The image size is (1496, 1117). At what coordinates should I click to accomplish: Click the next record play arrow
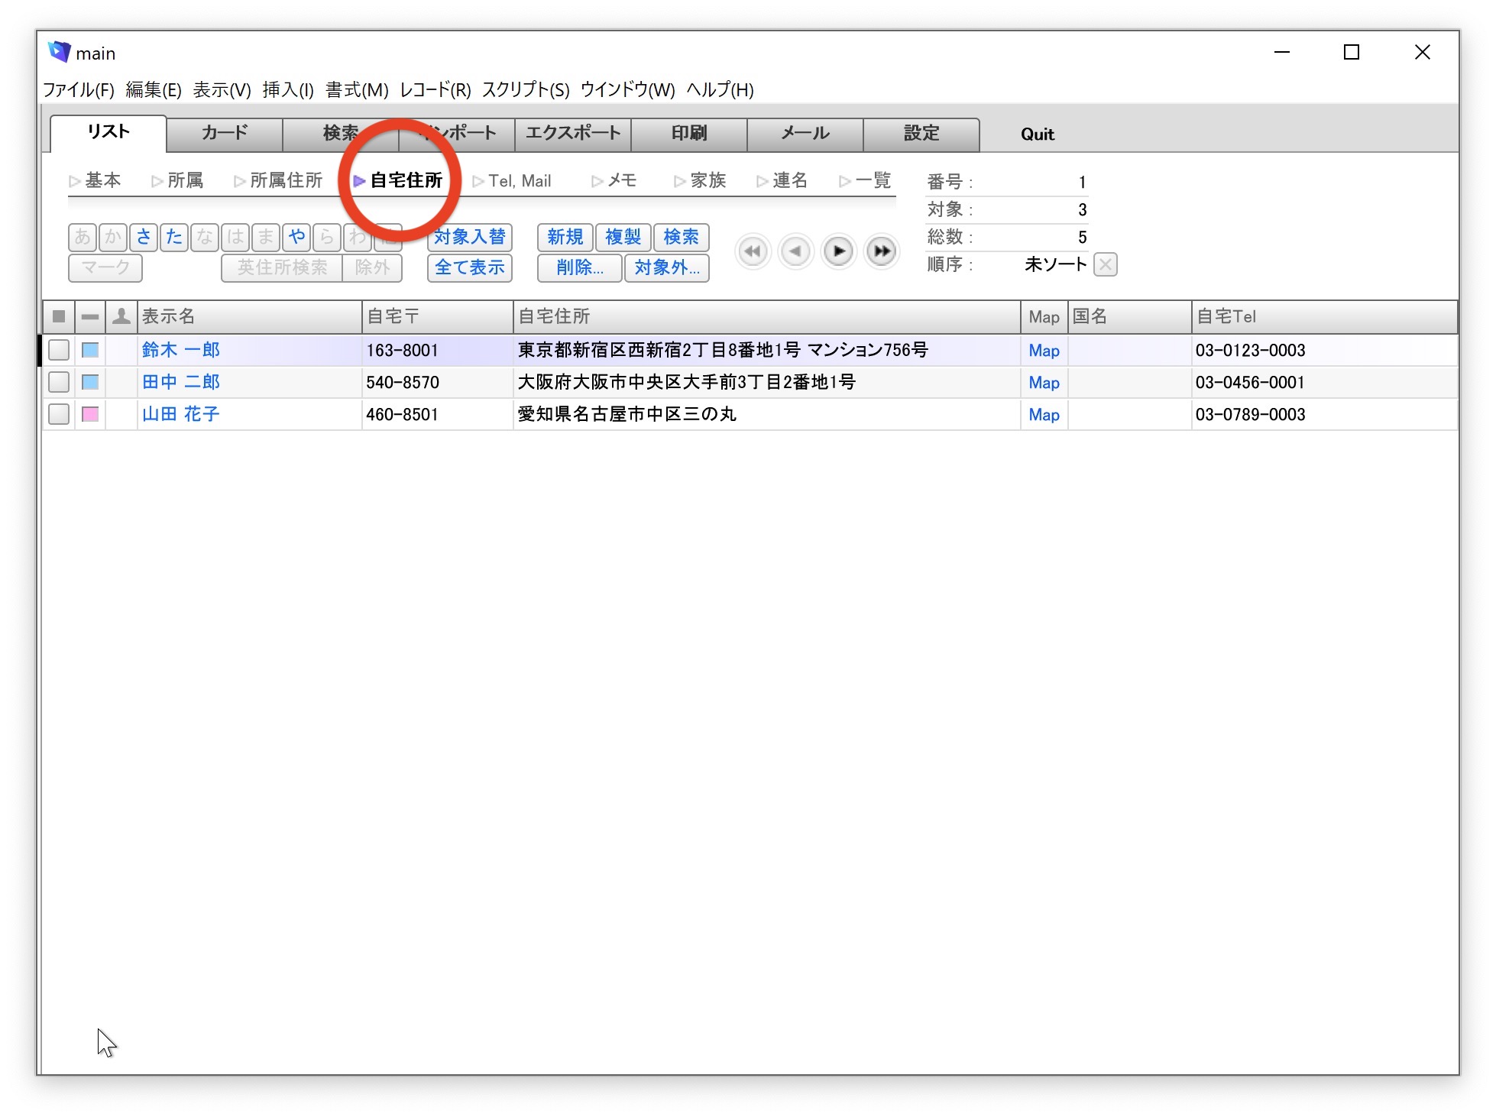tap(838, 251)
